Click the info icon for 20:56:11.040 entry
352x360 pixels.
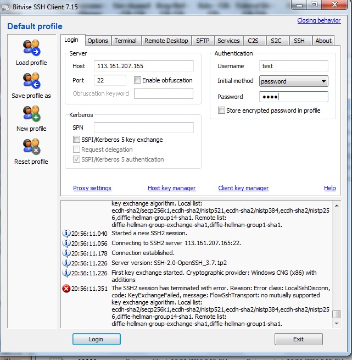tap(66, 233)
